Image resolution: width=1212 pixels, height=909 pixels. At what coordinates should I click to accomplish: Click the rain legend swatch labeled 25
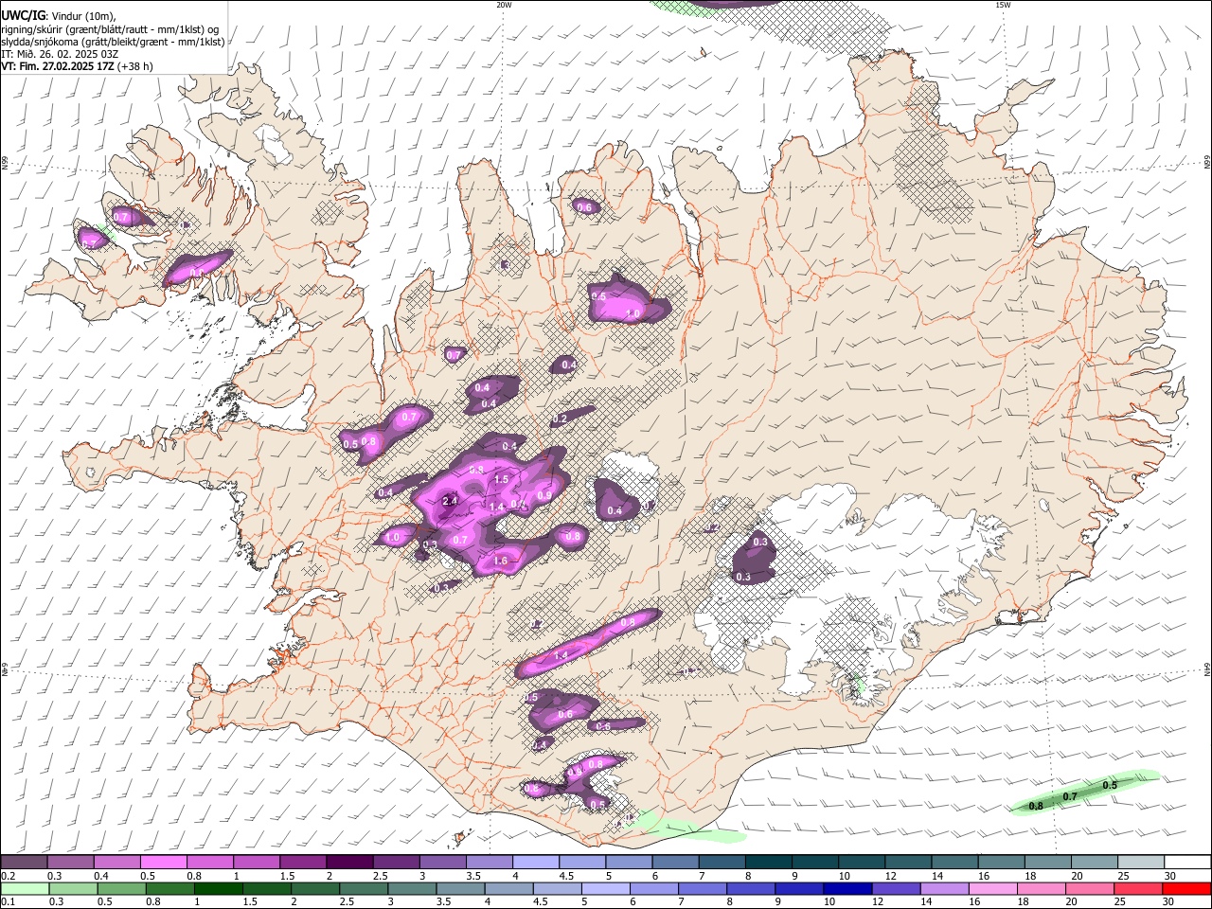[1137, 888]
